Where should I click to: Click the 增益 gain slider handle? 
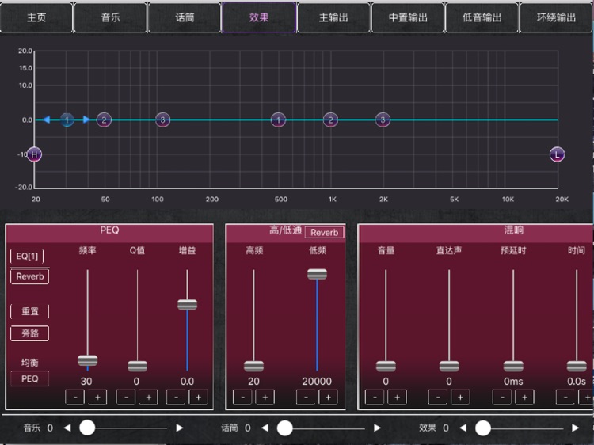coord(187,305)
